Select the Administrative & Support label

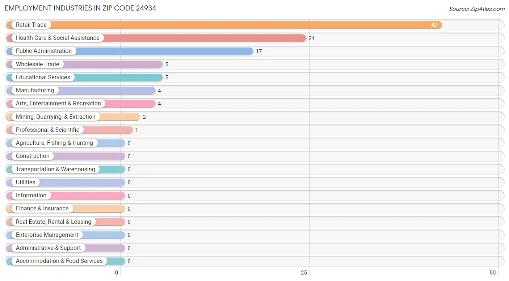pyautogui.click(x=49, y=248)
